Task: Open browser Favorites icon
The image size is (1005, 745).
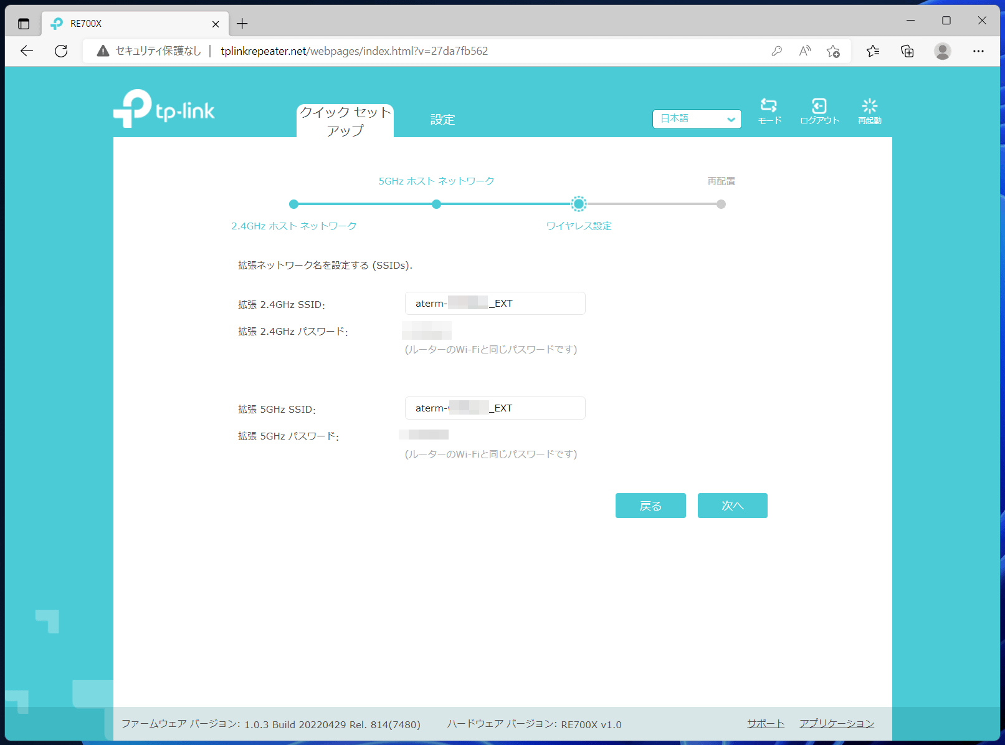Action: click(x=873, y=51)
